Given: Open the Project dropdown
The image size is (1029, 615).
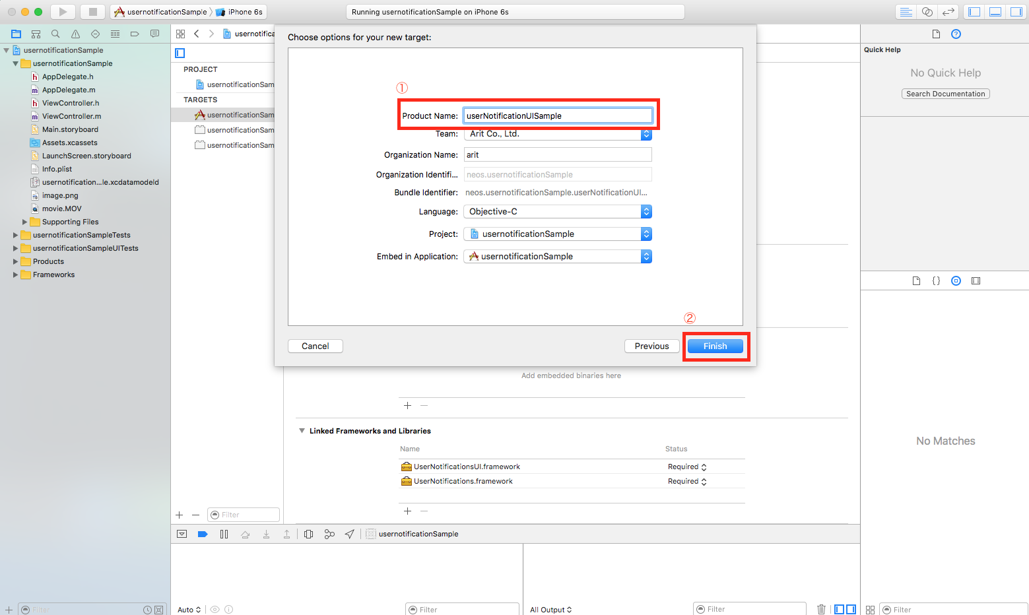Looking at the screenshot, I should (x=558, y=234).
